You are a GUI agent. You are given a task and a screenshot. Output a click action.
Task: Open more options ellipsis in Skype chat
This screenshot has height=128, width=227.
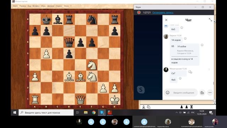pos(210,92)
